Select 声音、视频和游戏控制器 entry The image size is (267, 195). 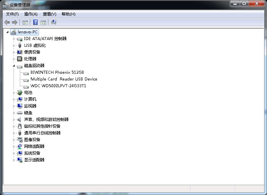pos(46,120)
